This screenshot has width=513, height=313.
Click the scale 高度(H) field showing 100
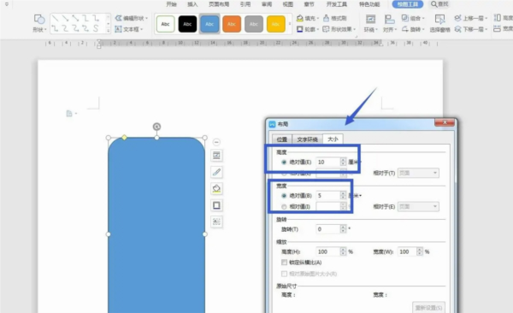(328, 251)
